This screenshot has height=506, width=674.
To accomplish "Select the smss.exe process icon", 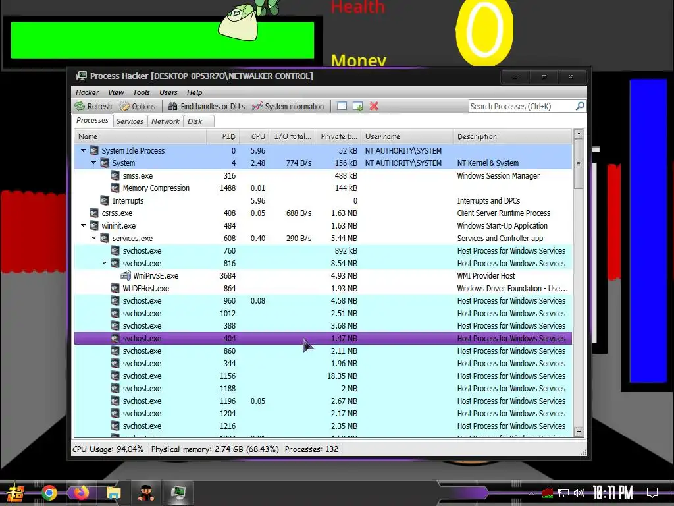I will (x=115, y=175).
